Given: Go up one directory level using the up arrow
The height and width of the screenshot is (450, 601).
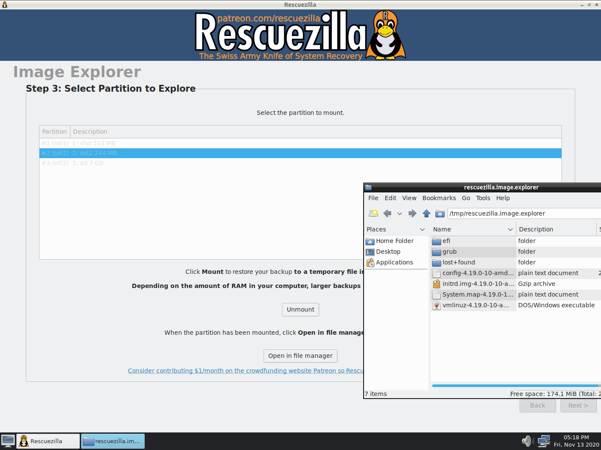Looking at the screenshot, I should point(426,213).
